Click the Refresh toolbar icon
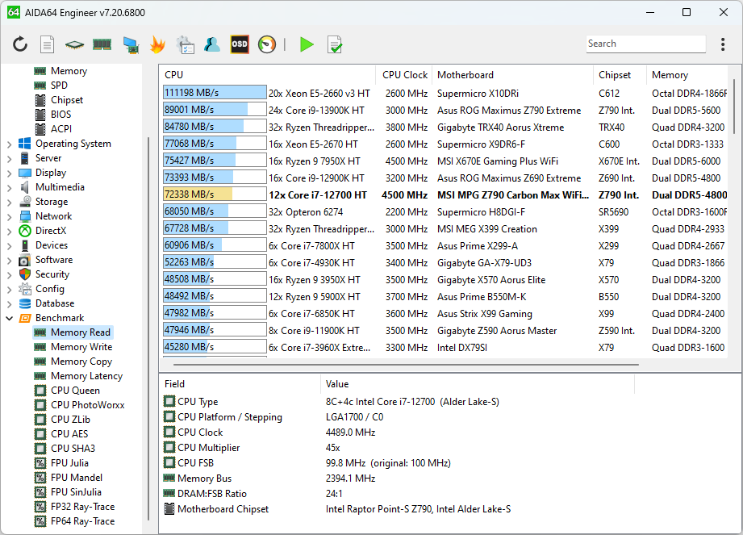The image size is (743, 535). (20, 44)
